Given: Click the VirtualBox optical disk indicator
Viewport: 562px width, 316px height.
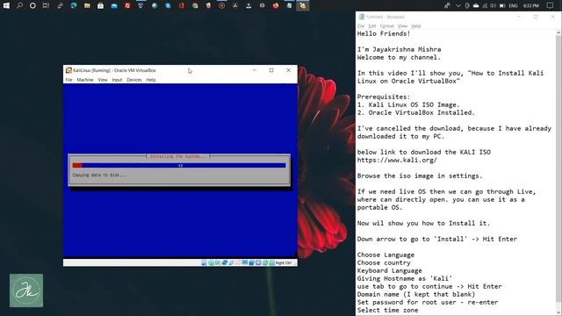Looking at the screenshot, I should tap(211, 262).
